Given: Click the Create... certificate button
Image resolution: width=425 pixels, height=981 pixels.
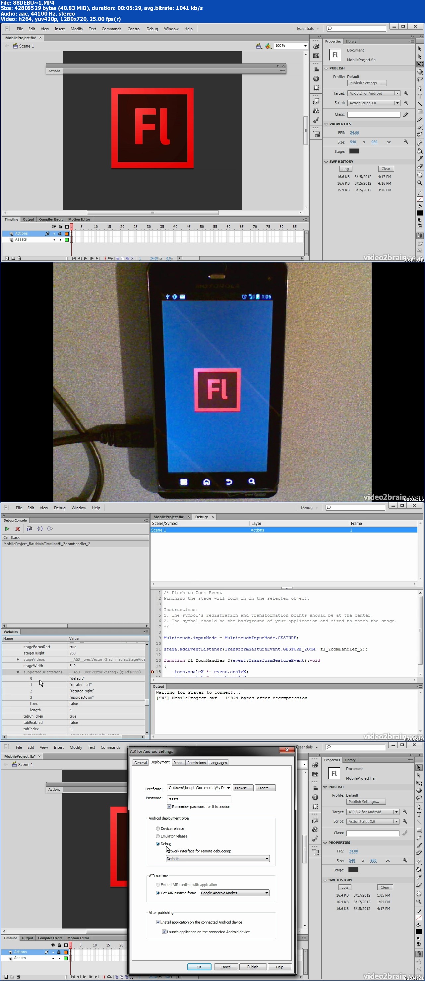Looking at the screenshot, I should click(265, 788).
